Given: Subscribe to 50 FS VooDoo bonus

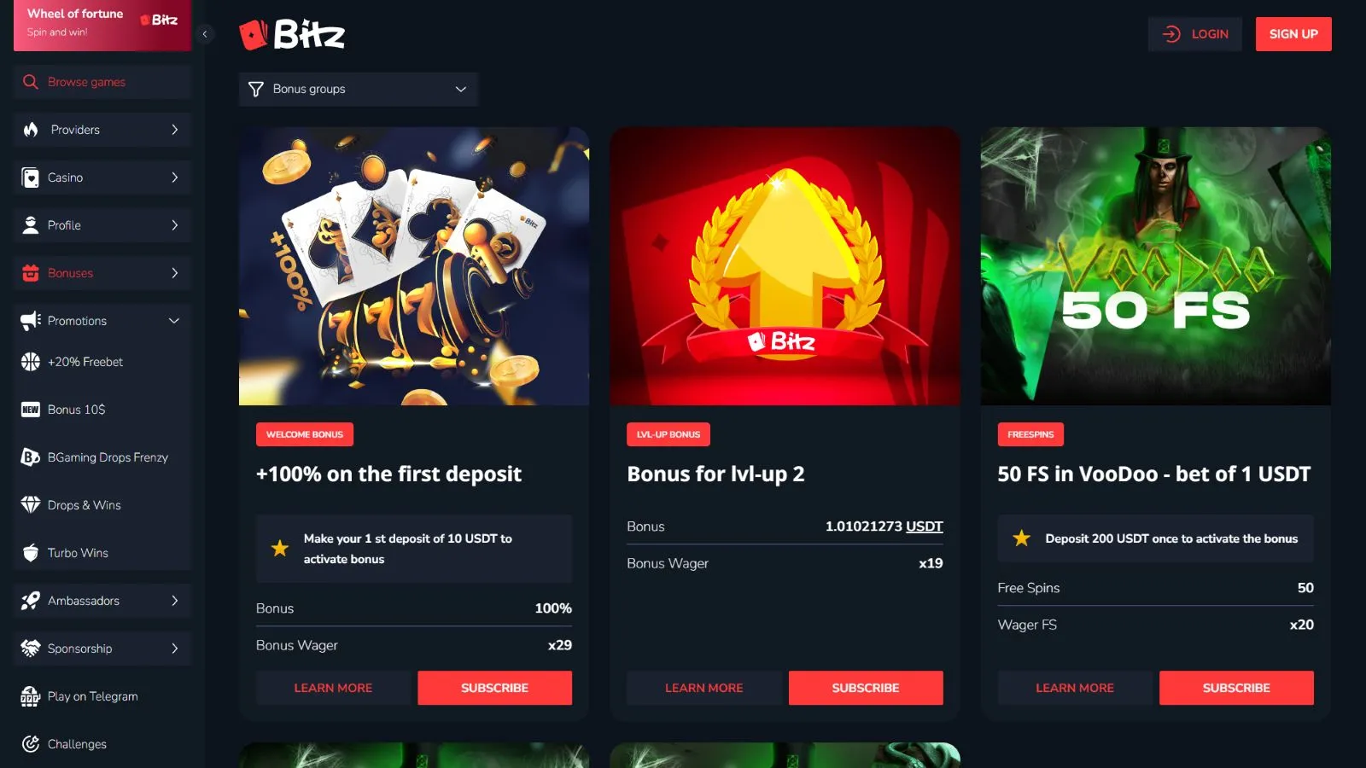Looking at the screenshot, I should tap(1236, 688).
